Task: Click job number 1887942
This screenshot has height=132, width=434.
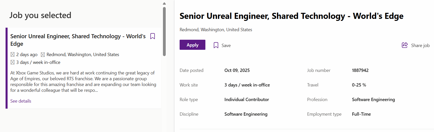Action: (x=360, y=70)
